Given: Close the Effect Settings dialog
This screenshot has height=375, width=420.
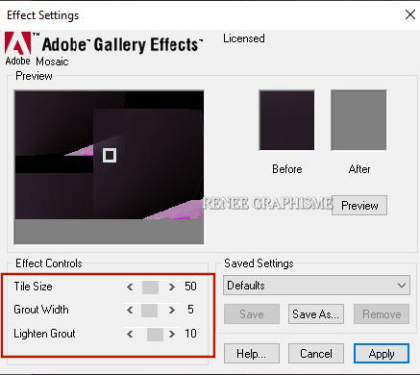Looking at the screenshot, I should click(x=410, y=14).
